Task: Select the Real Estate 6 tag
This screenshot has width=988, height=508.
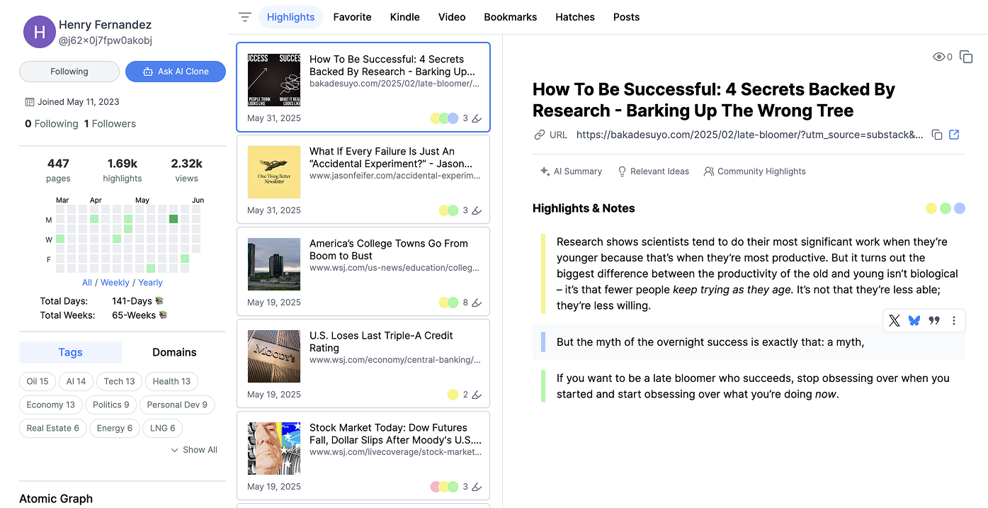Action: [53, 428]
